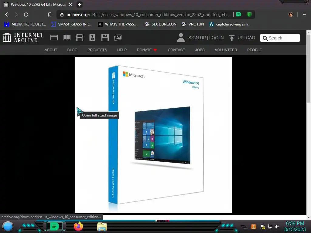The width and height of the screenshot is (311, 233).
Task: Open the Texts book icon
Action: (67, 38)
